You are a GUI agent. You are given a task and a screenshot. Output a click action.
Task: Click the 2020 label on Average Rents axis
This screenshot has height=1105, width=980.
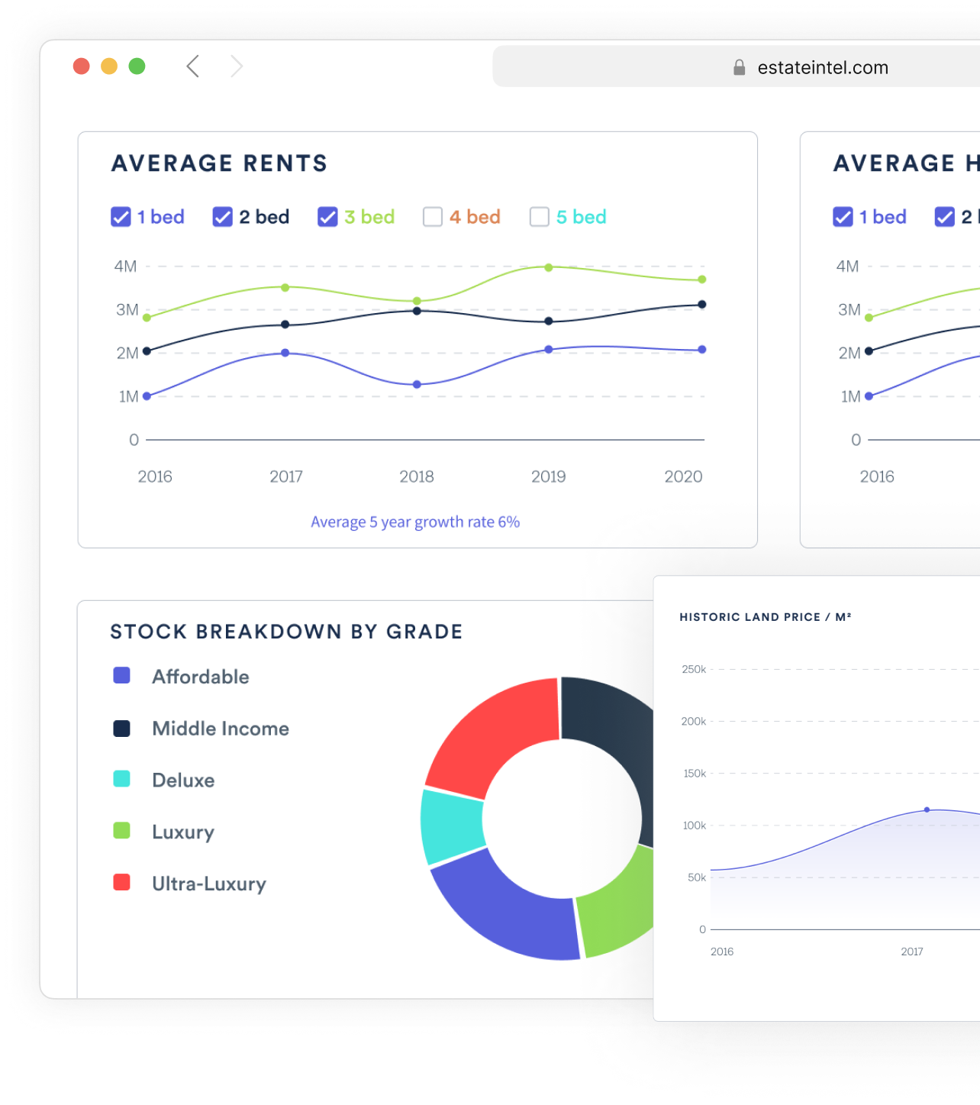tap(683, 477)
